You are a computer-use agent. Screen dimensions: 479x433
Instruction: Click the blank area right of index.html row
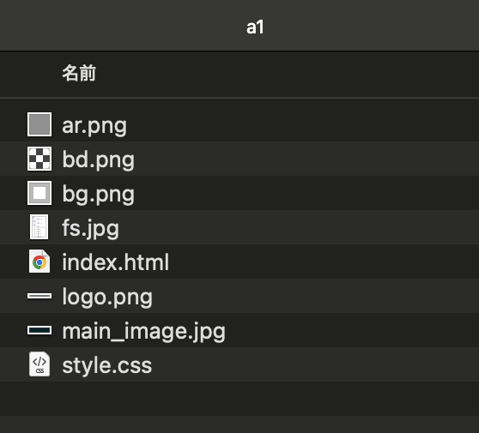click(x=324, y=262)
